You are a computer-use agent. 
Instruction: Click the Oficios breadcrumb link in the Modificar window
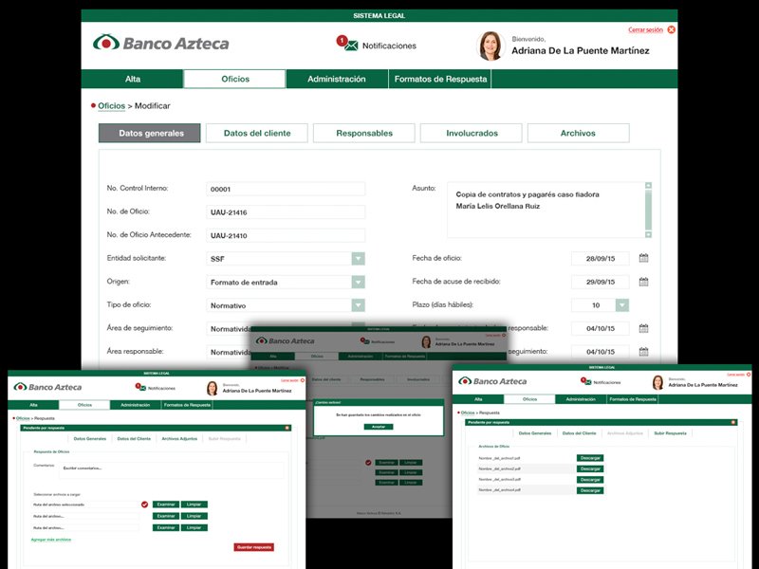coord(111,105)
